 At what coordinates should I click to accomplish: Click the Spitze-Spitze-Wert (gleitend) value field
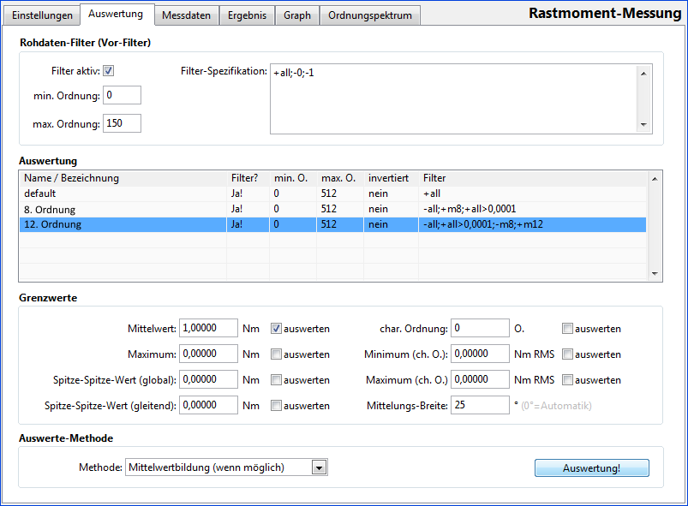coord(208,405)
